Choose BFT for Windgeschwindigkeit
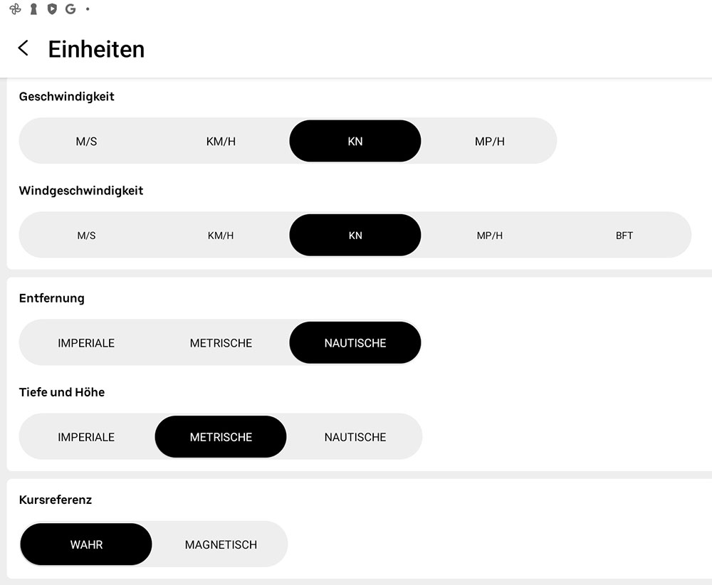The width and height of the screenshot is (712, 585). 624,235
